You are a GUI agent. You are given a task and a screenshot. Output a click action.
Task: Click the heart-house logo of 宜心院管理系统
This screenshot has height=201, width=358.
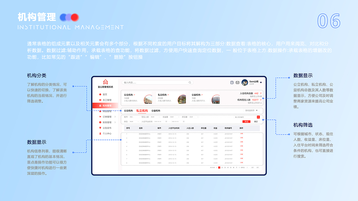[x=105, y=82]
